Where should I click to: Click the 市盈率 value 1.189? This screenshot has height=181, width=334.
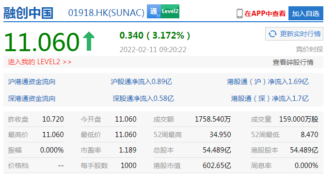pyautogui.click(x=127, y=150)
